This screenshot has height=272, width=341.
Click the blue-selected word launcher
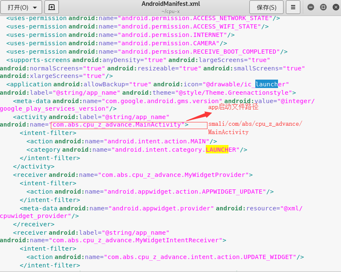(266, 84)
